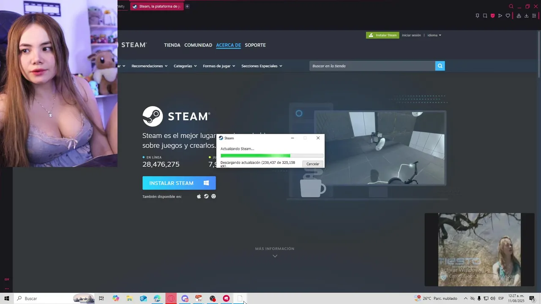Click the Windows taskbar search box
The image size is (541, 304).
(x=54, y=299)
